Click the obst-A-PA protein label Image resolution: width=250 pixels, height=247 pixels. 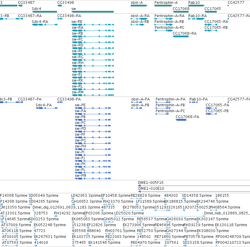click(x=141, y=99)
